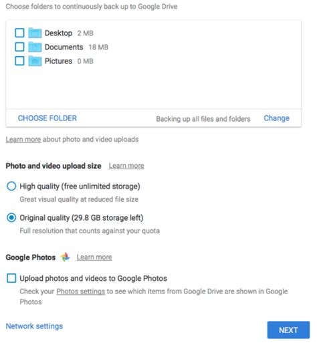
Task: Click the Google Photos pinwheel icon
Action: click(x=66, y=257)
